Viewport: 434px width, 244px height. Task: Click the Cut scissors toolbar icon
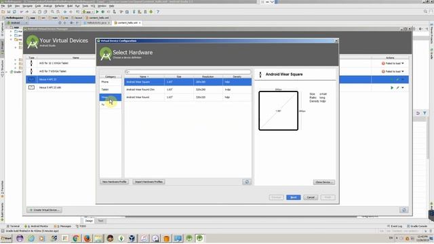pyautogui.click(x=34, y=12)
